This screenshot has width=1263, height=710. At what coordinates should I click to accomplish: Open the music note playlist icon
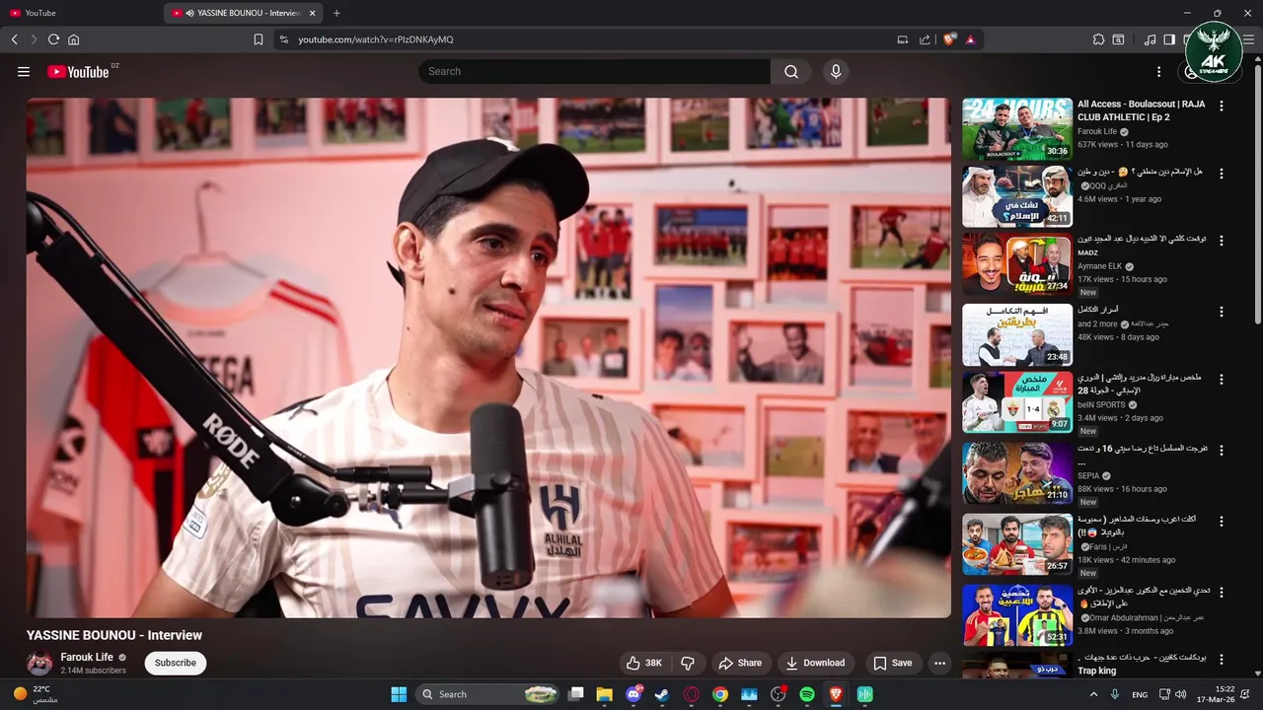tap(1150, 39)
